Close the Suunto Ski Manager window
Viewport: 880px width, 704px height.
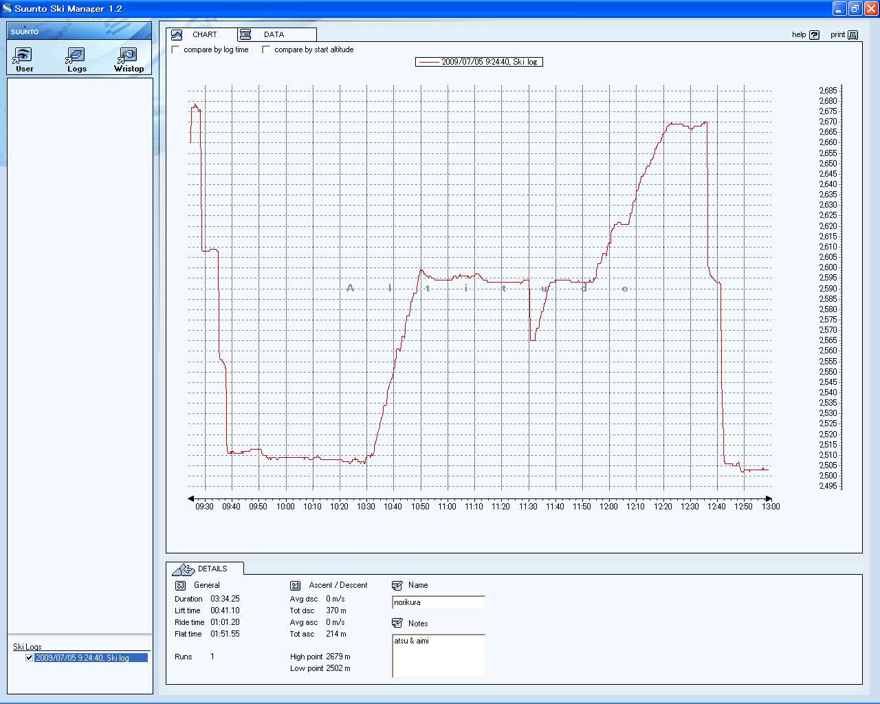(870, 8)
